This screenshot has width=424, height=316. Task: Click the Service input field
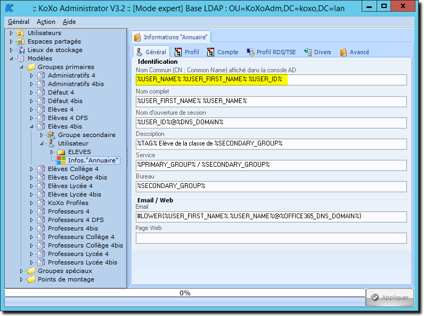tap(271, 165)
